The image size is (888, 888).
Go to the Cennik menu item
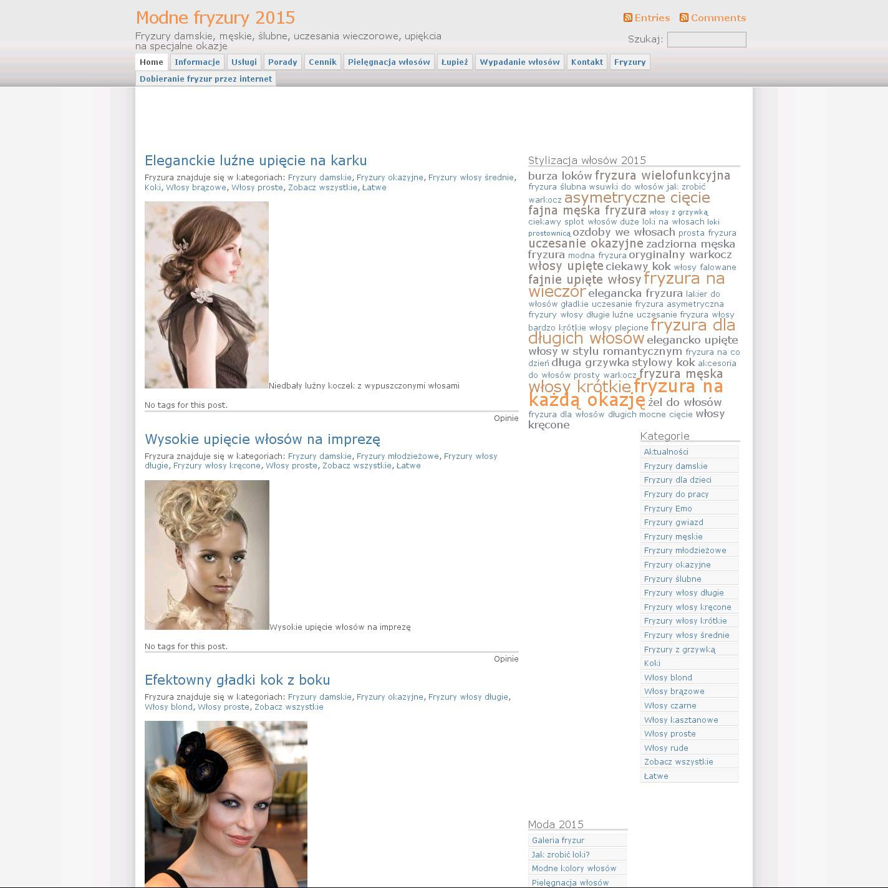322,62
